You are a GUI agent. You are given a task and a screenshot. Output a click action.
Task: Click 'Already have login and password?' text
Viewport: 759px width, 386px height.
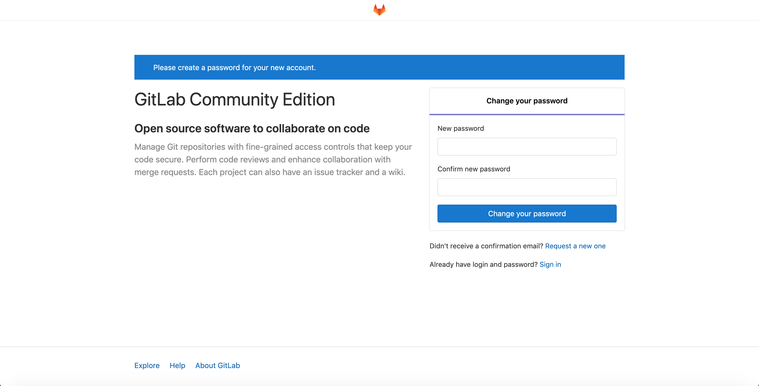click(483, 264)
